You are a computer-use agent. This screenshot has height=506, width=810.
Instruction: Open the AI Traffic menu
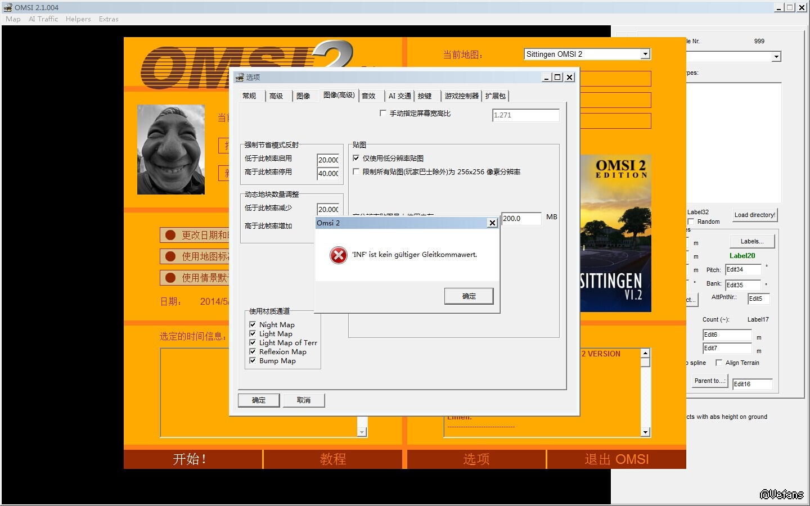coord(43,19)
